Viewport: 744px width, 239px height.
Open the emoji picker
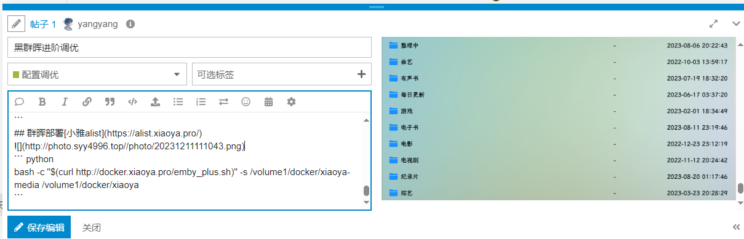click(x=246, y=102)
